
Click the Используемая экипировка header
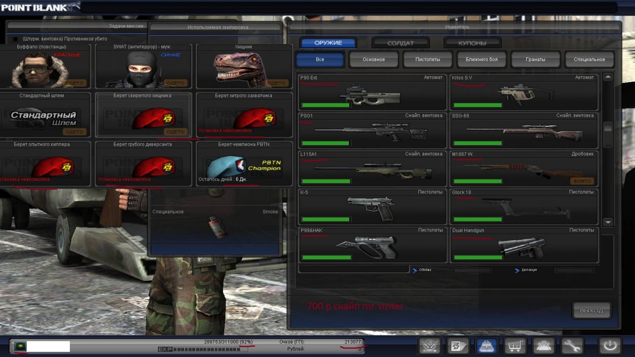tap(218, 28)
